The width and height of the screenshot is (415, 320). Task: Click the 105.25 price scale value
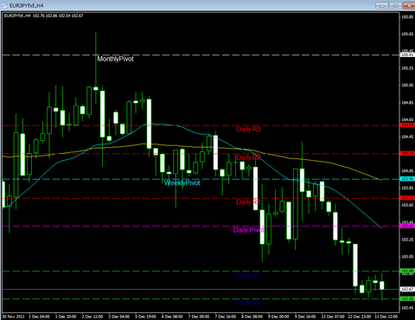(407, 68)
